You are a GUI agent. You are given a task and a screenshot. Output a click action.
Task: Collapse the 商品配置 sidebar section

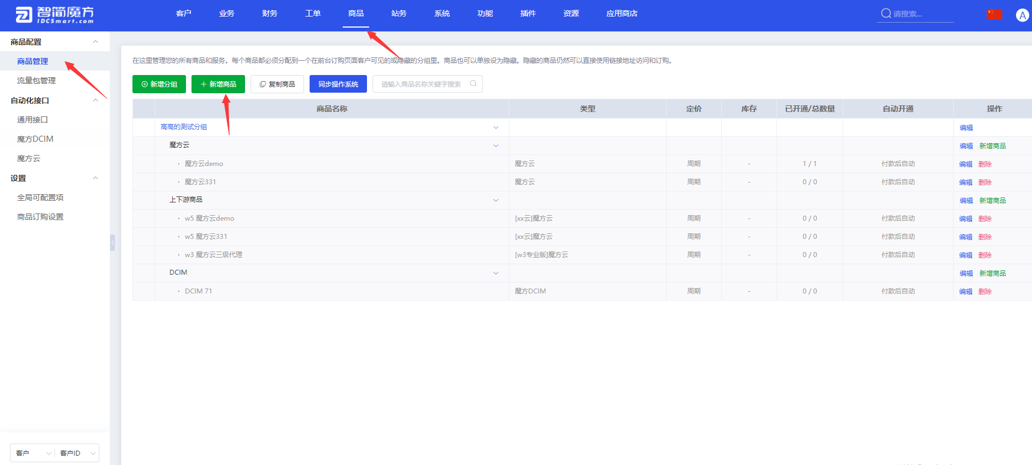[x=95, y=42]
